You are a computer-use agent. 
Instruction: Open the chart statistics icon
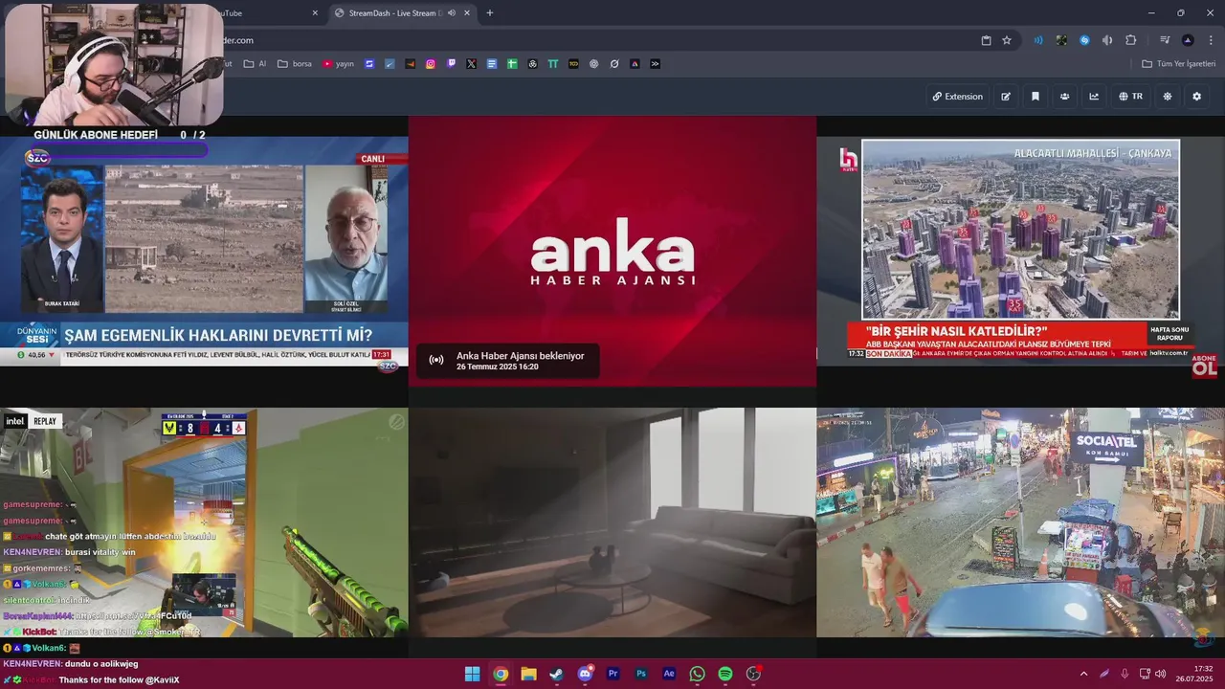pyautogui.click(x=1094, y=97)
